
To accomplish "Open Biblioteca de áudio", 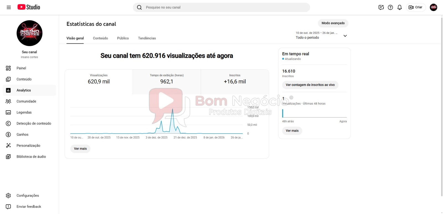I will pyautogui.click(x=31, y=157).
